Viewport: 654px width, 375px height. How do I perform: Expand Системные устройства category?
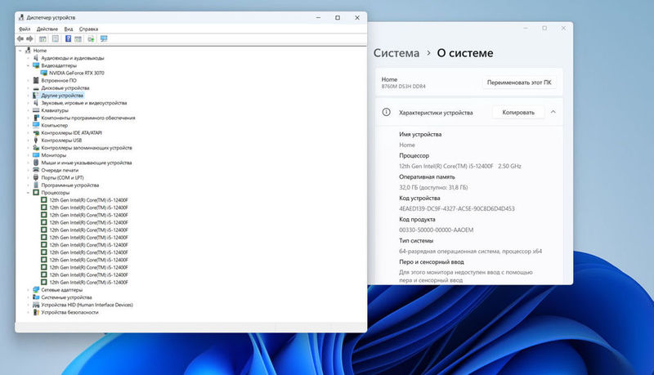[28, 297]
